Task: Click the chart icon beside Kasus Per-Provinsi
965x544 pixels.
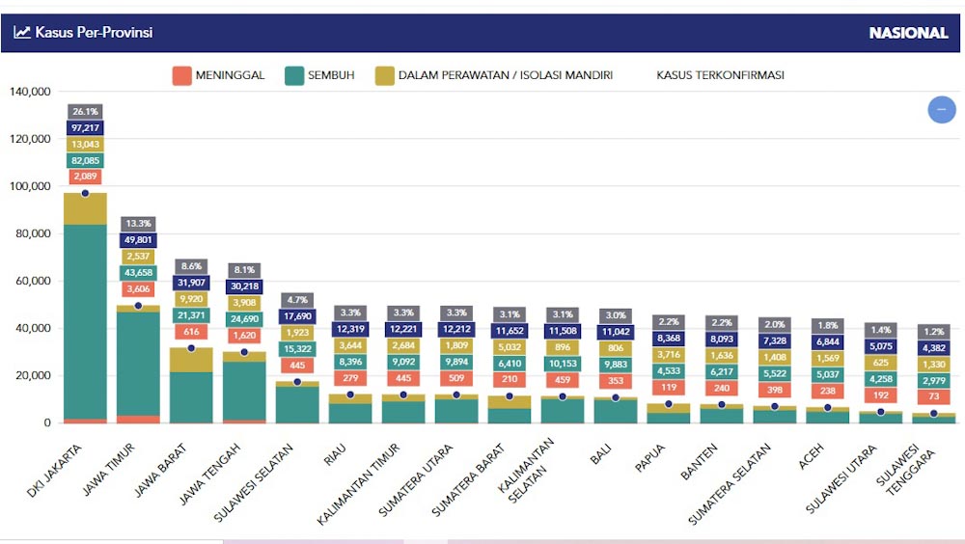Action: (22, 32)
